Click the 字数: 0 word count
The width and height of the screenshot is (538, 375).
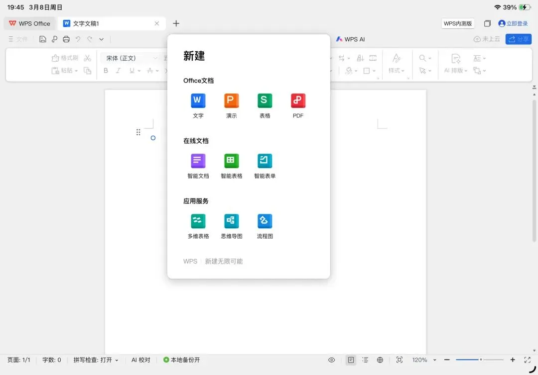(x=51, y=360)
